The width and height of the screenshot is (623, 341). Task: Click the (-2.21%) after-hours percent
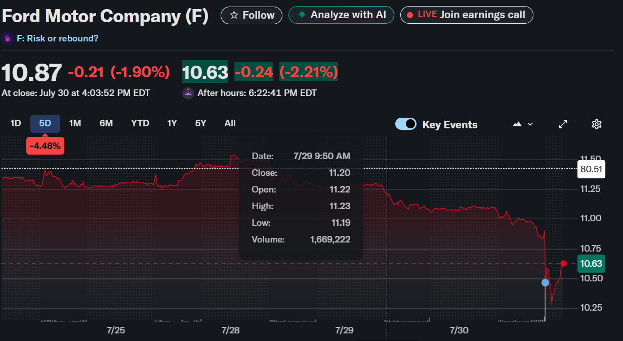(309, 72)
